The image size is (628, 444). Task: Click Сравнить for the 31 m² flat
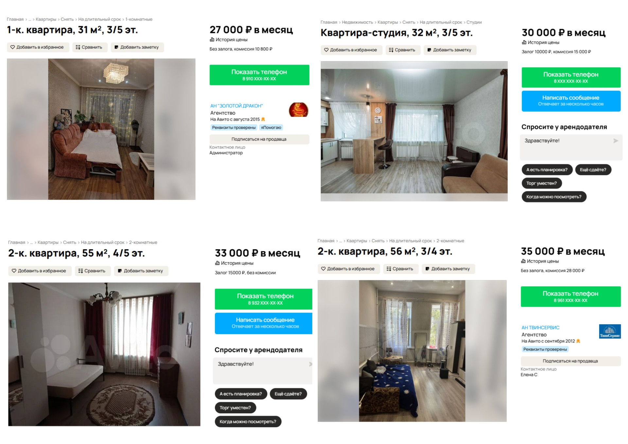tap(89, 47)
